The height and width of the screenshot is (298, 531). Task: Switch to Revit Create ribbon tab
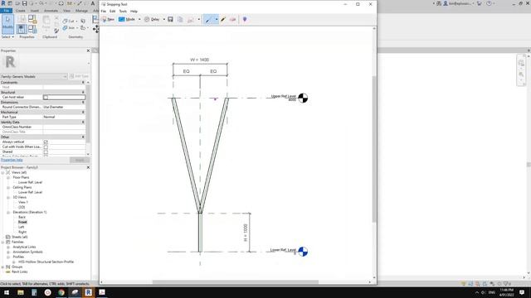[x=20, y=11]
